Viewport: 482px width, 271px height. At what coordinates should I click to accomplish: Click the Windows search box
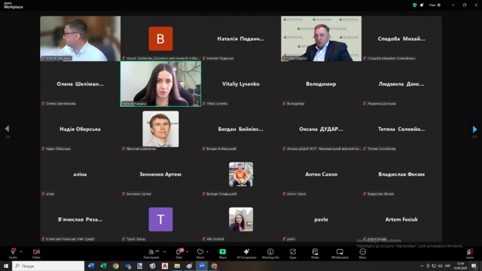coord(48,266)
